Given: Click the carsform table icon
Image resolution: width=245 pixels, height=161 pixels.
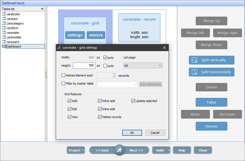Looking at the screenshot, I should [4, 28].
